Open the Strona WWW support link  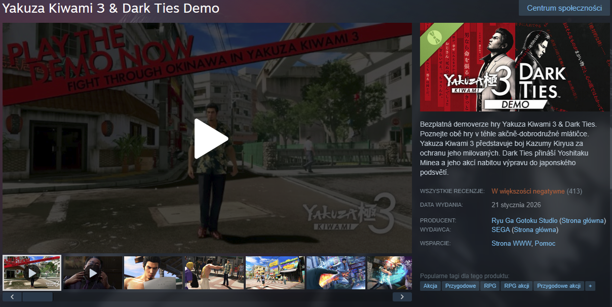pos(511,243)
